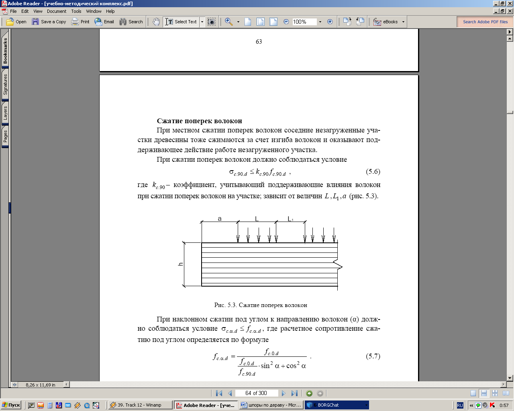Expand the eBooks dropdown arrow

pyautogui.click(x=403, y=22)
